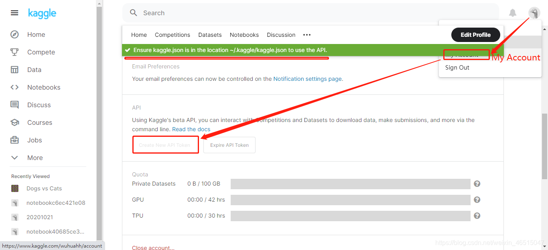This screenshot has height=250, width=548.
Task: Click the Discuss chat icon
Action: (x=14, y=105)
